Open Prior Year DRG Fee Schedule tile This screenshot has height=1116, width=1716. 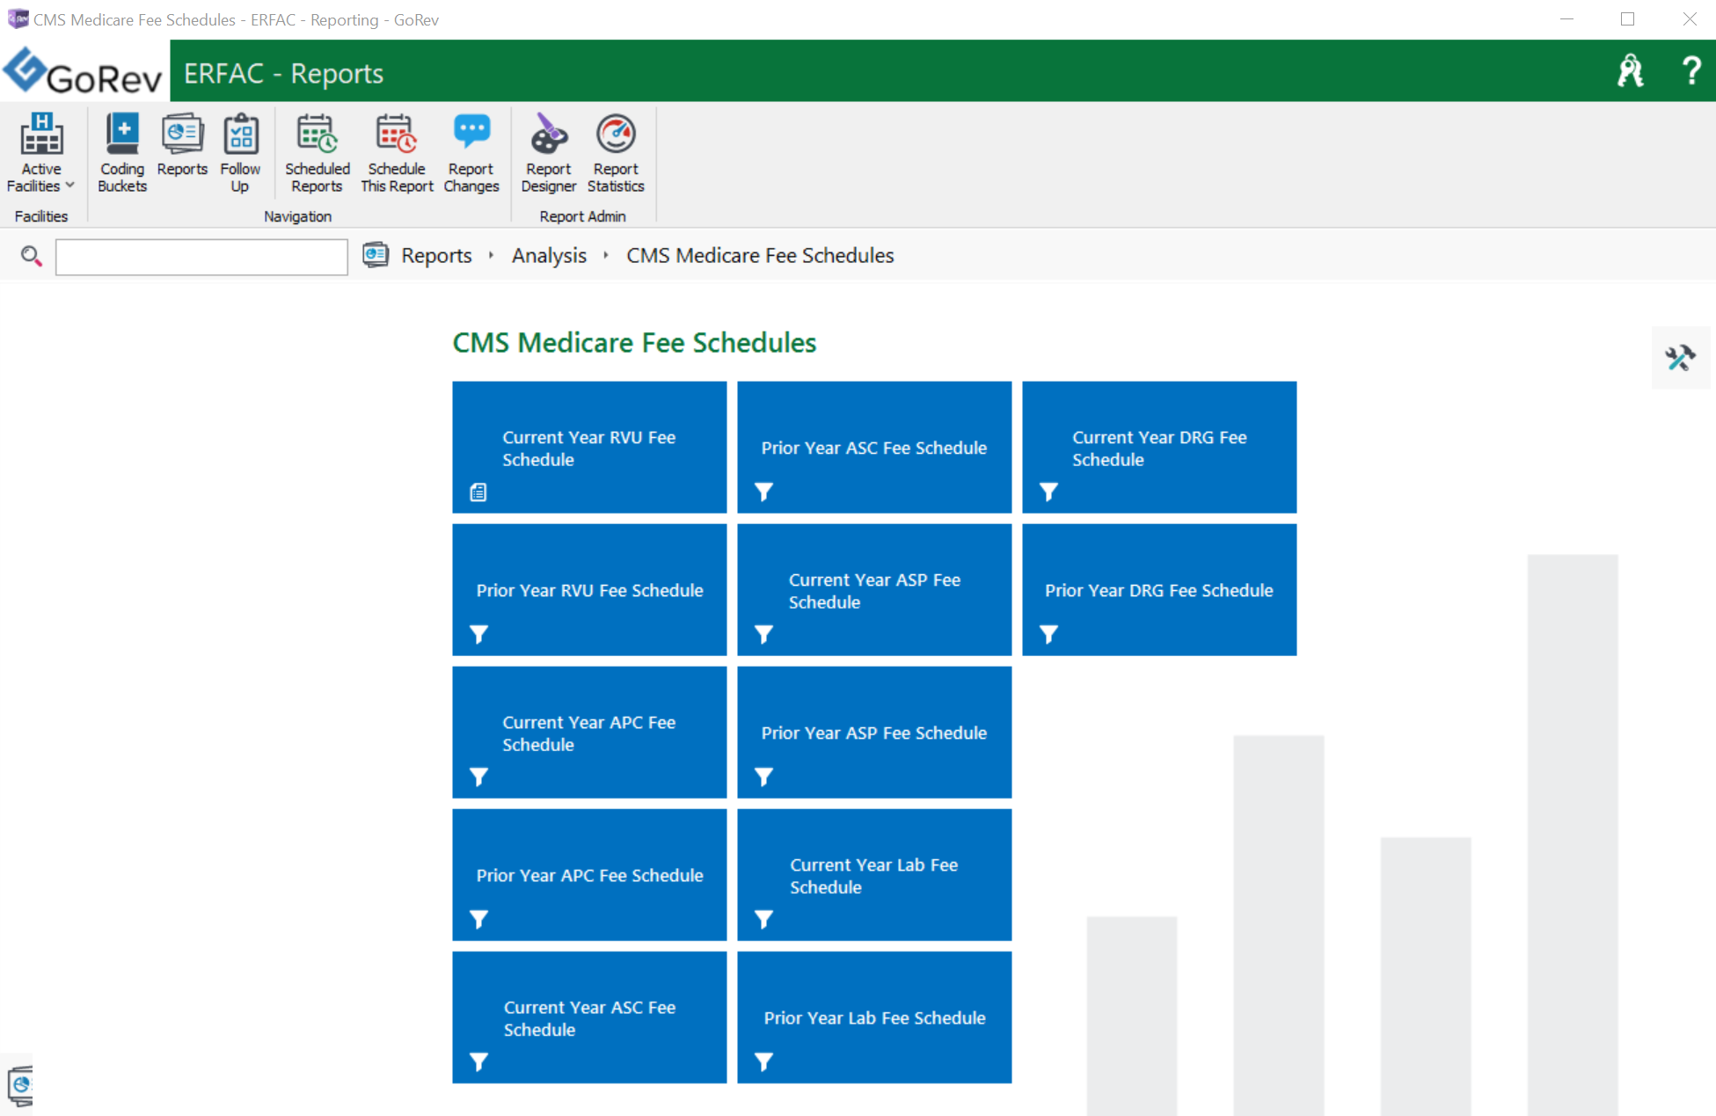(x=1159, y=589)
